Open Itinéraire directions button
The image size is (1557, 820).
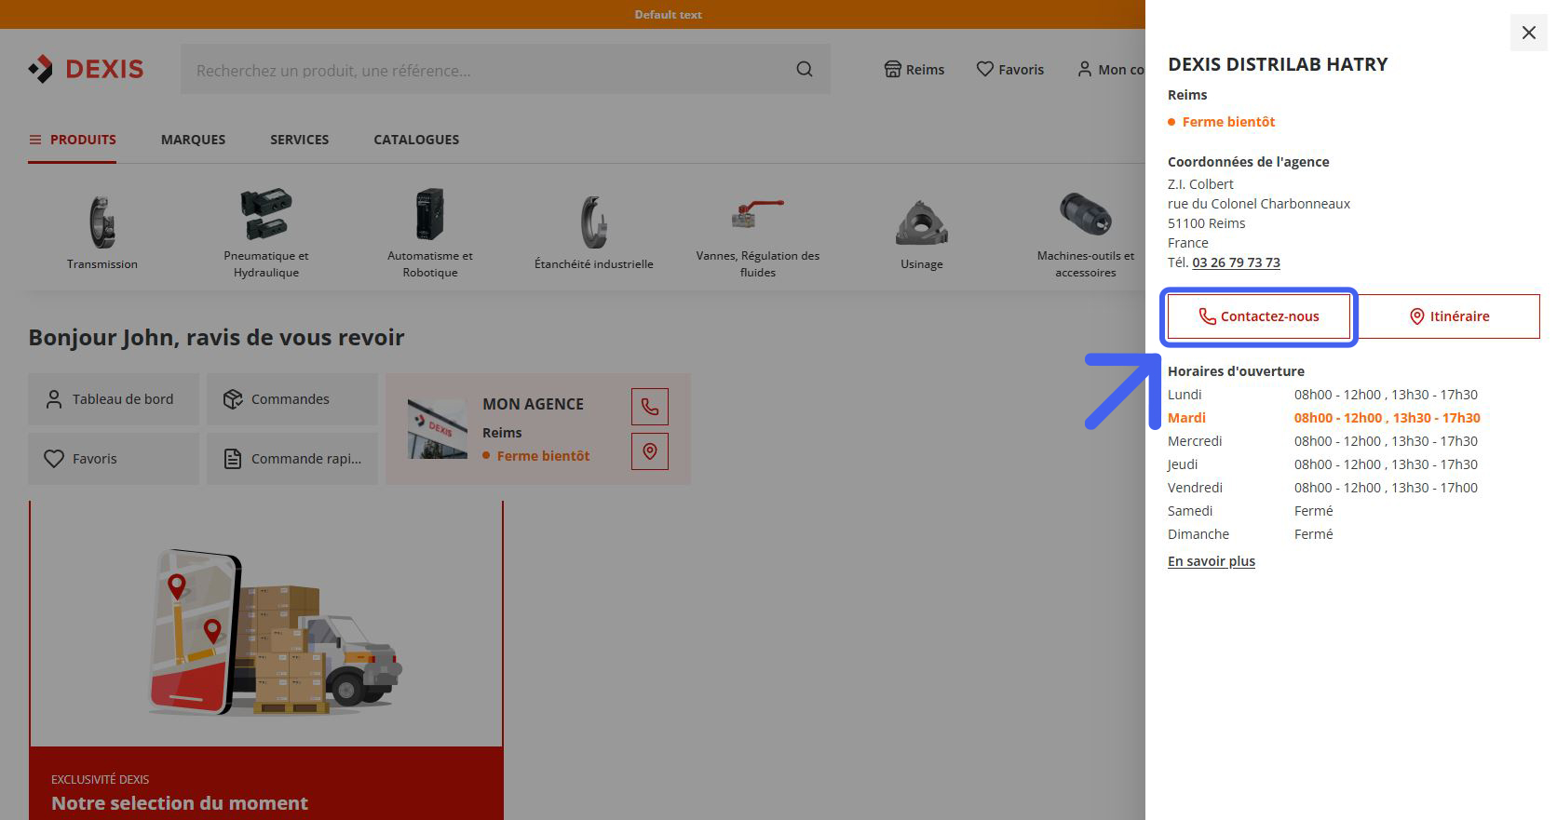tap(1448, 316)
